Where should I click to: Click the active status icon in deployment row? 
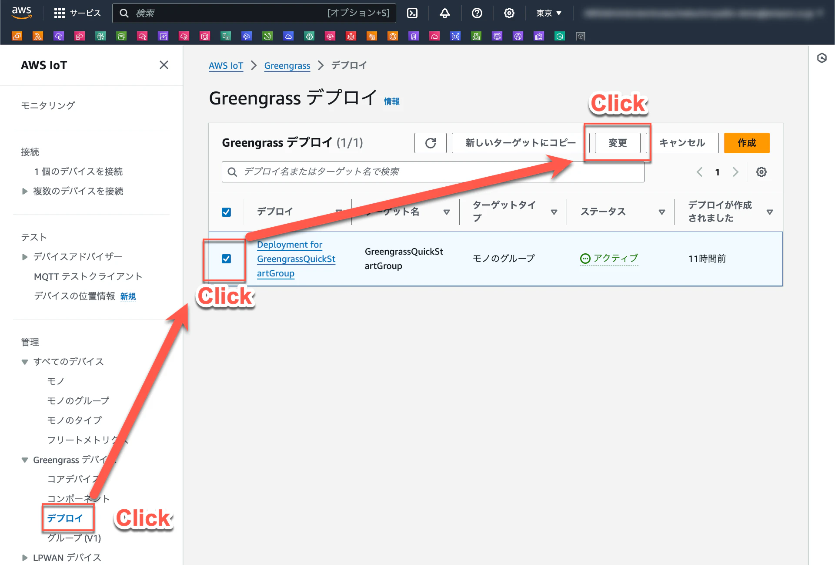[x=585, y=259]
